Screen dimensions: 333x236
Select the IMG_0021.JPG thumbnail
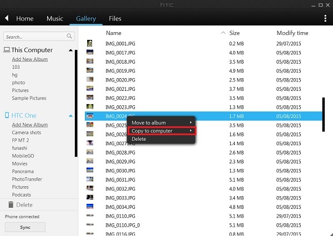90,89
